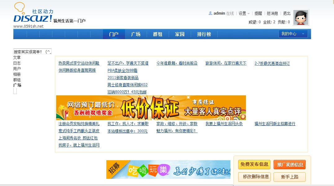This screenshot has width=334, height=186.
Task: Switch to the 门户 tab
Action: click(x=114, y=34)
